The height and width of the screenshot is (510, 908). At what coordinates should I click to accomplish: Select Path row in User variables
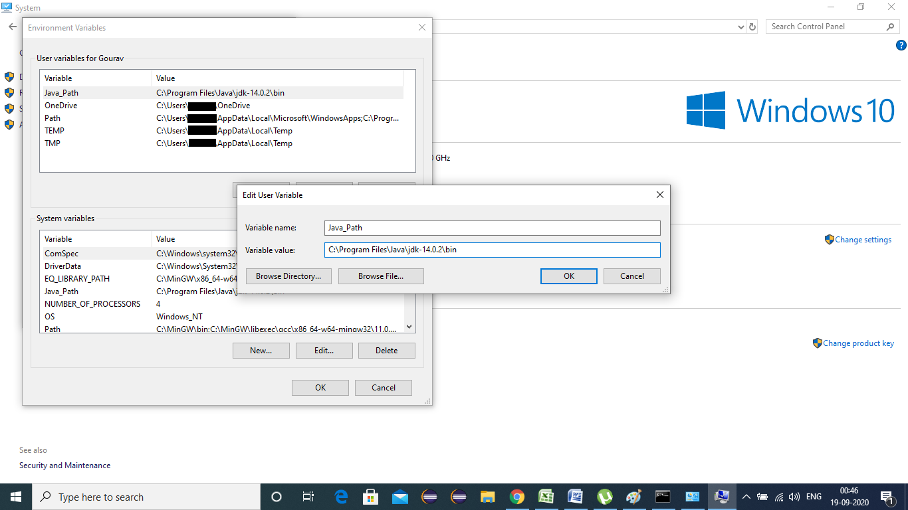pyautogui.click(x=221, y=118)
